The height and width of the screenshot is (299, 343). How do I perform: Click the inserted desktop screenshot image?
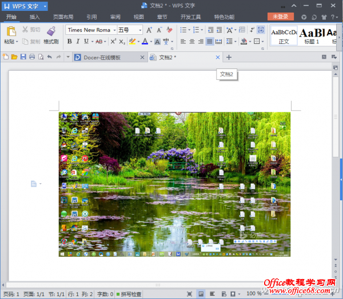click(x=174, y=184)
